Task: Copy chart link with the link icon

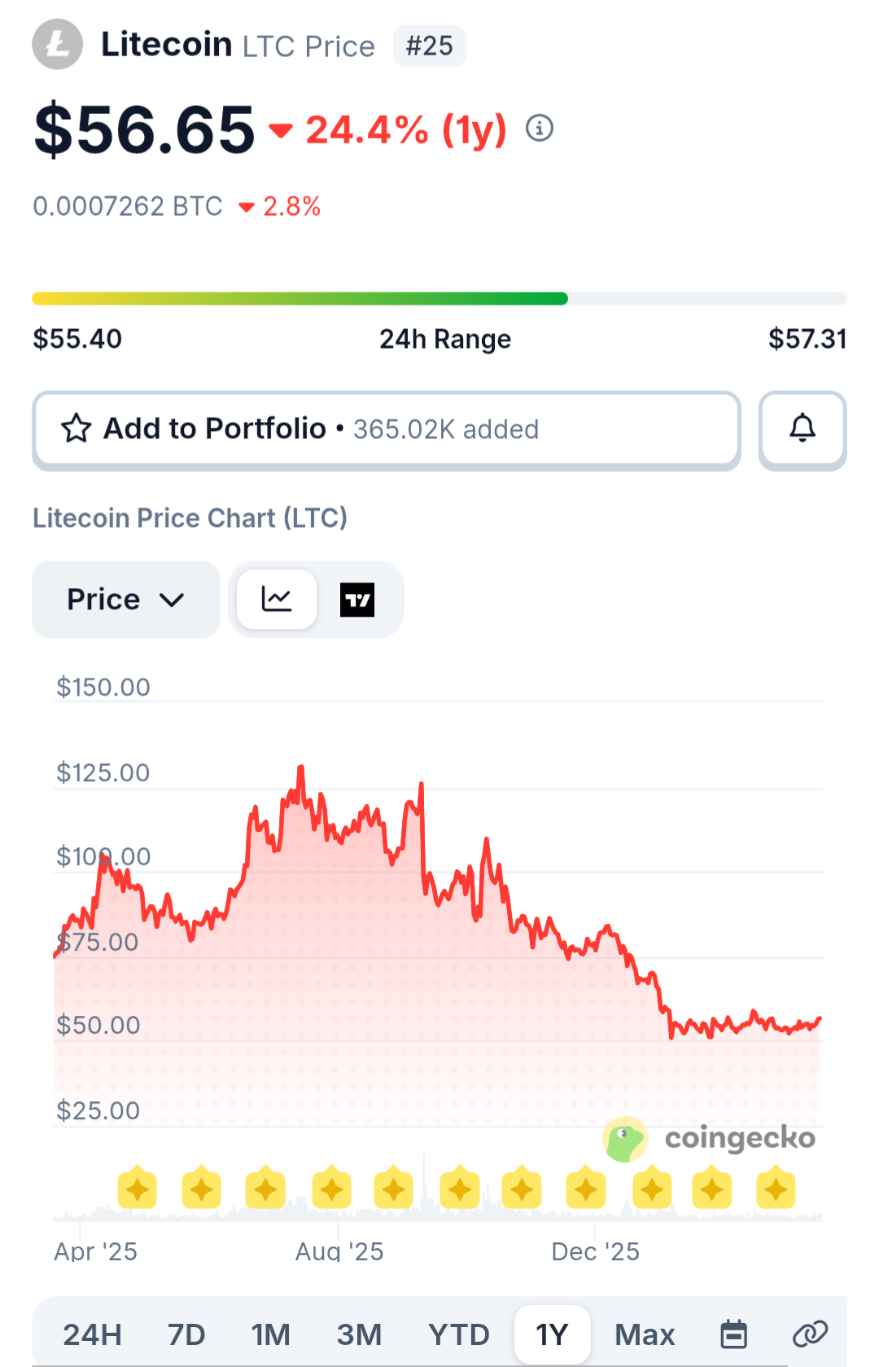Action: tap(810, 1334)
